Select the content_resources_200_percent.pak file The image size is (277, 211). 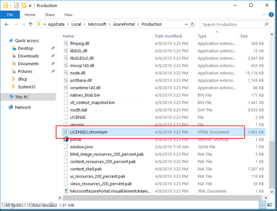(x=103, y=162)
